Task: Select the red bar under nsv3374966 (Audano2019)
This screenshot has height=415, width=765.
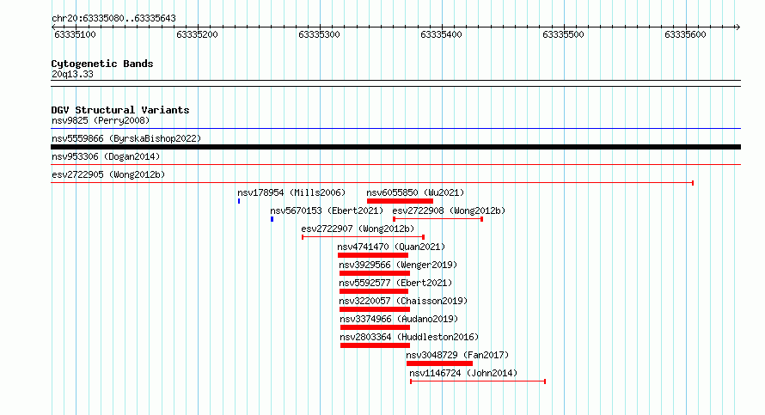Action: (x=375, y=327)
